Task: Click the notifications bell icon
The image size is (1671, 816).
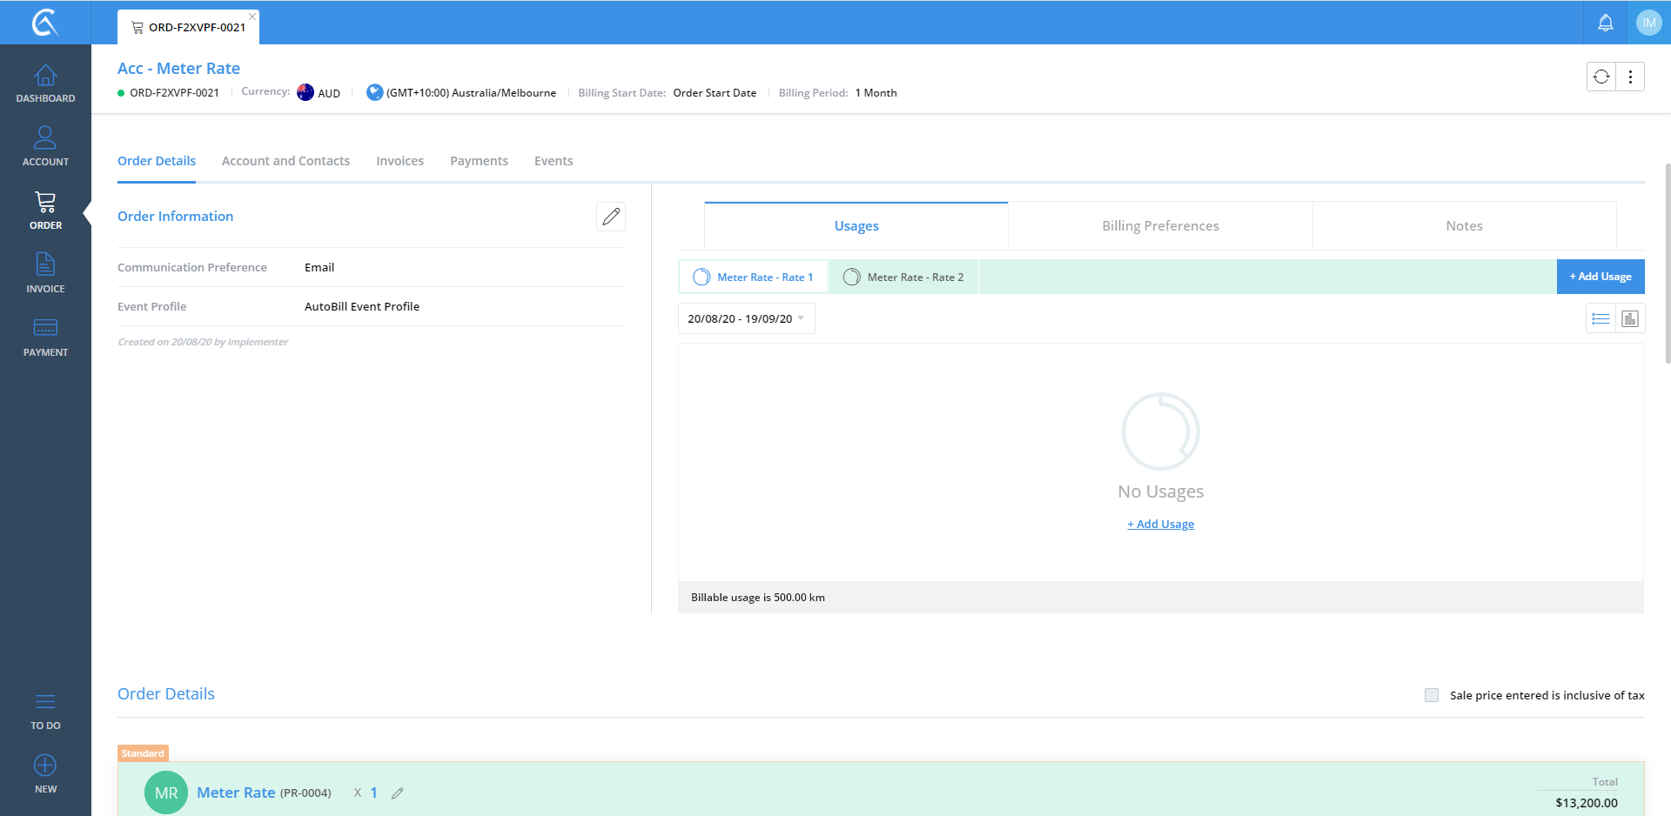Action: pyautogui.click(x=1605, y=23)
